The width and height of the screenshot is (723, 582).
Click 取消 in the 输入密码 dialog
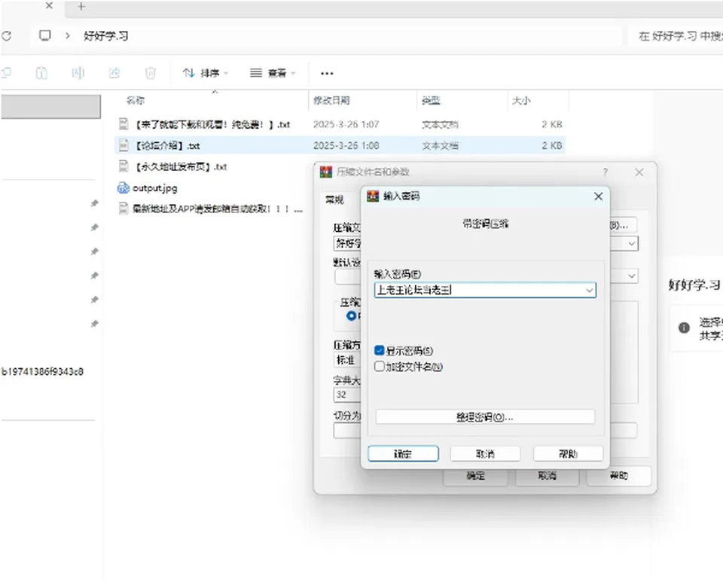point(485,454)
